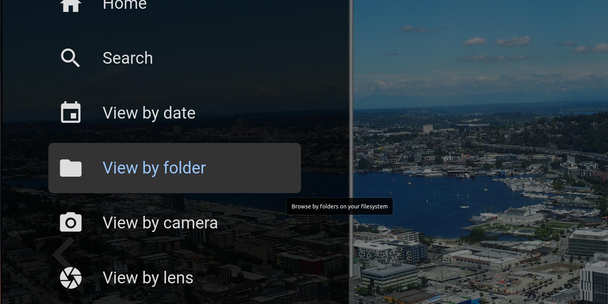Click the camera icon in the sidebar
The image size is (608, 304).
coord(71,222)
